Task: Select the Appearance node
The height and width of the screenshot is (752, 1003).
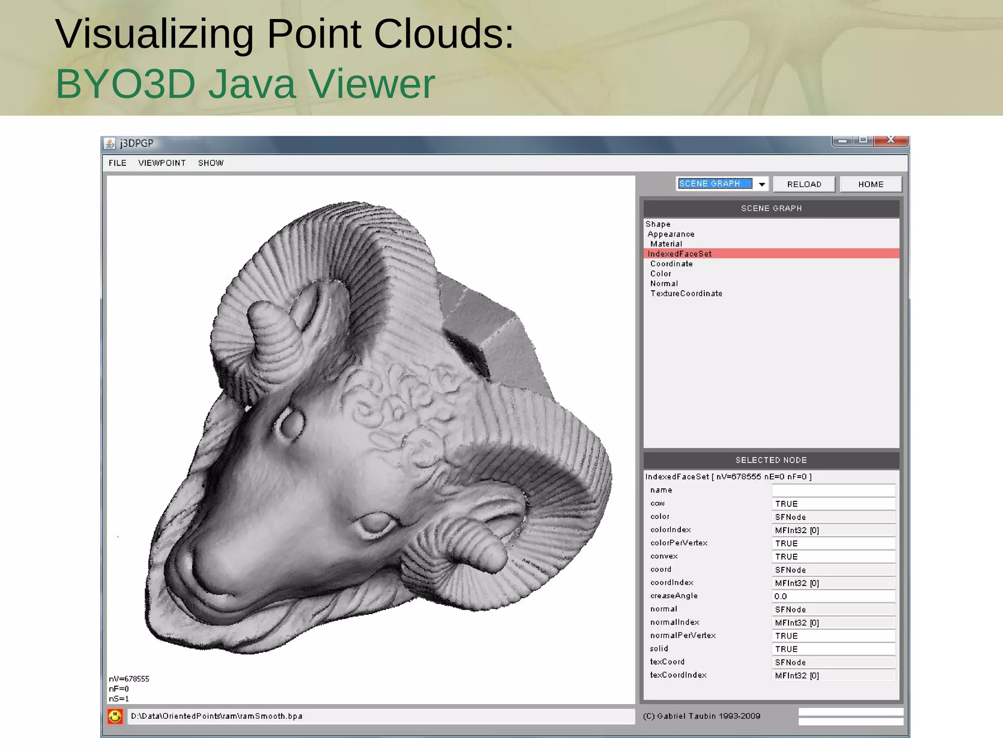Action: [671, 235]
